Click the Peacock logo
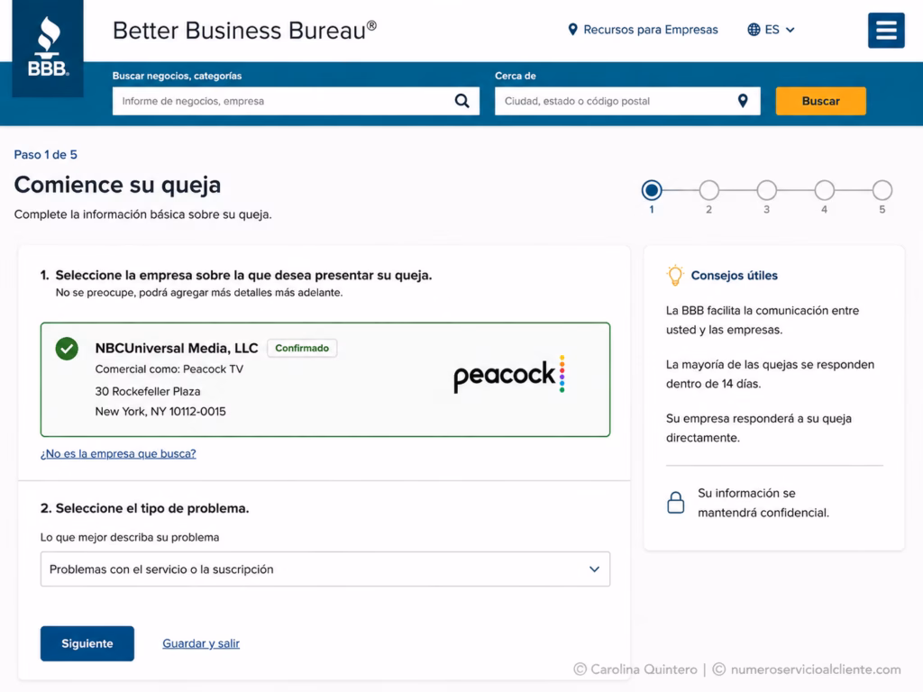 510,374
